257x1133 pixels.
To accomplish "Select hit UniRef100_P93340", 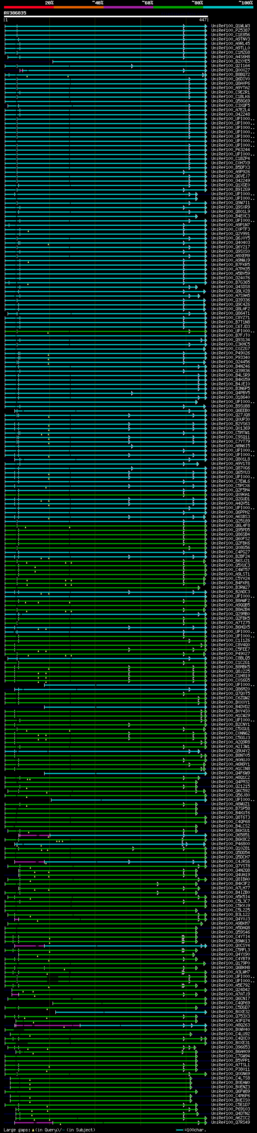I will click(x=230, y=358).
